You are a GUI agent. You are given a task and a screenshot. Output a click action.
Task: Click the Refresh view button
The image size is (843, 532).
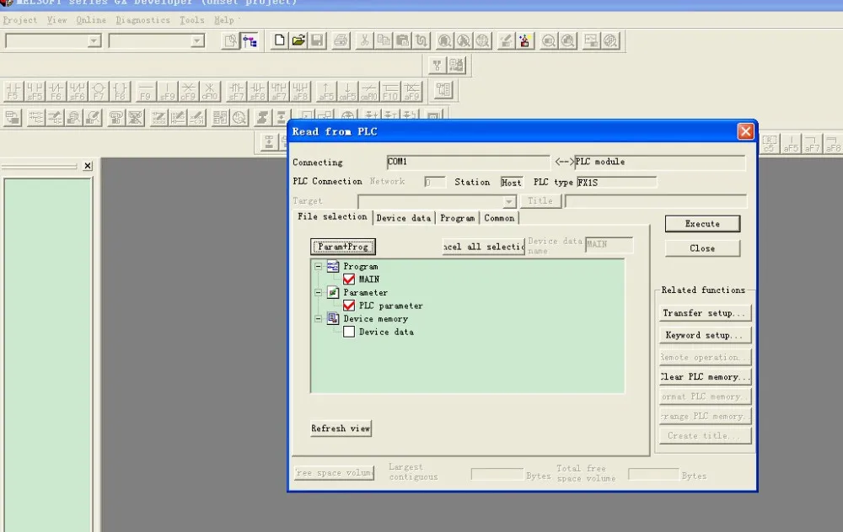(x=341, y=428)
